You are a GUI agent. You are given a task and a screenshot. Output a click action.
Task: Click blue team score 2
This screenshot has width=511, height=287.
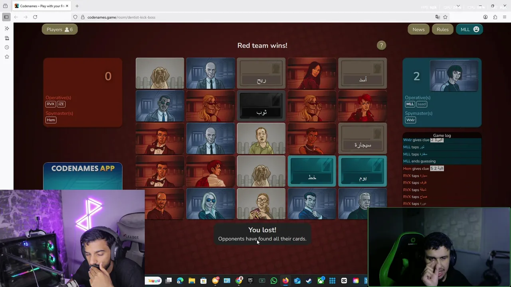(x=416, y=77)
